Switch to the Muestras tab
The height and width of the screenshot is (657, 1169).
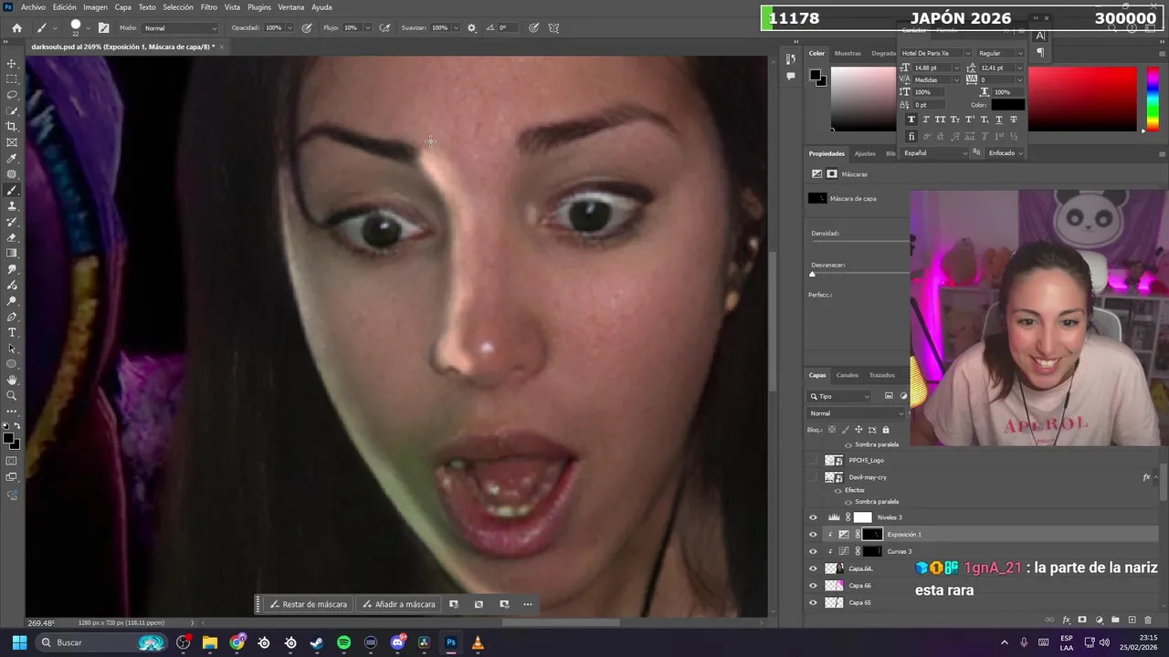[848, 53]
